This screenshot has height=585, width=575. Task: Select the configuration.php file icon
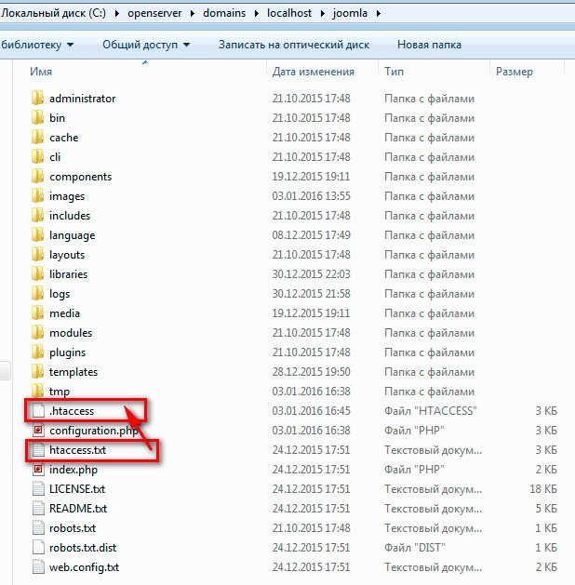pos(37,431)
